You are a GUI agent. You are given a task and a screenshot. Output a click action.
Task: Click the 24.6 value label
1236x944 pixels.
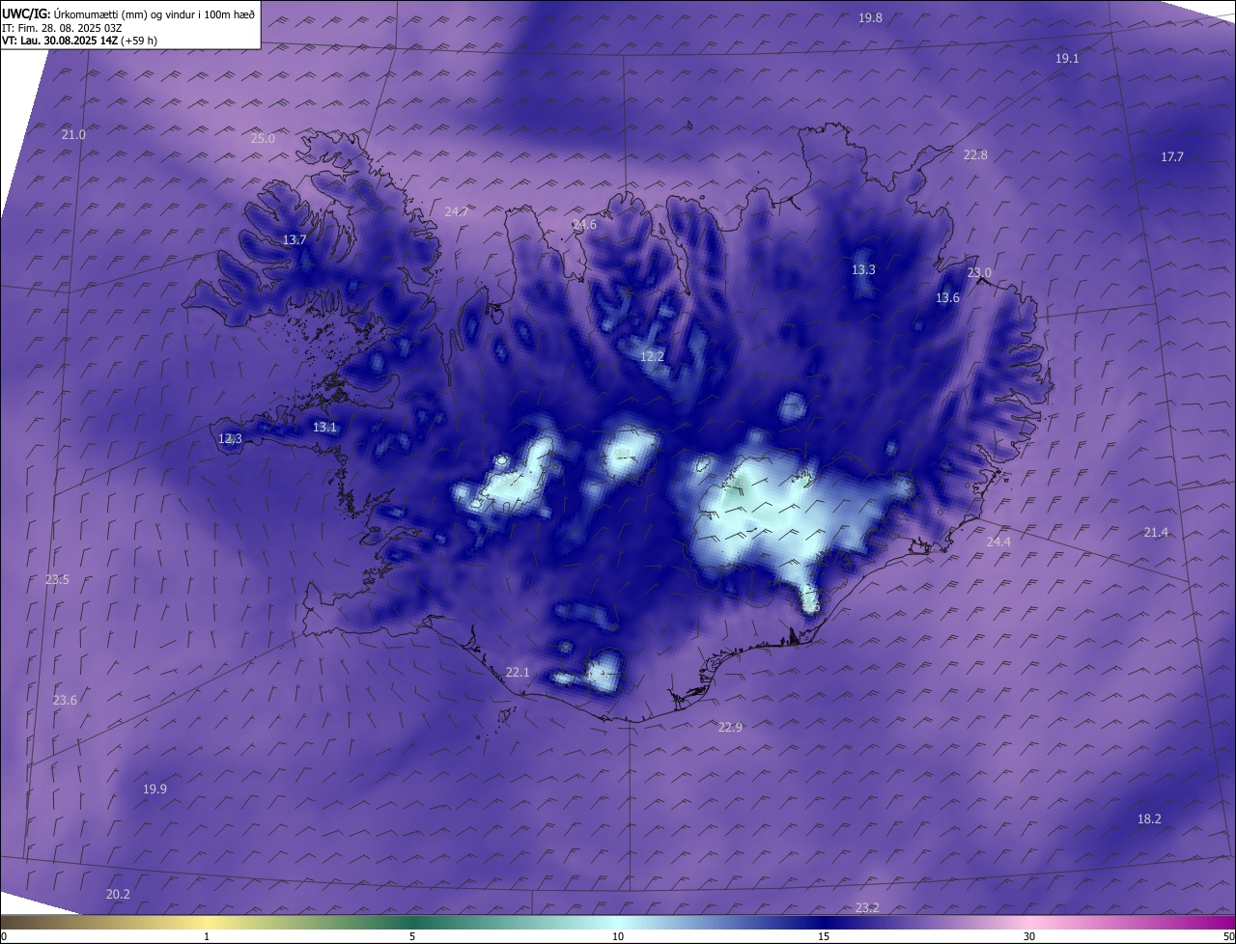pyautogui.click(x=584, y=225)
